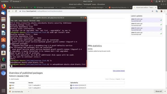Go forward in Chromium
Image resolution: width=167 pixels, height=94 pixels.
coord(13,11)
